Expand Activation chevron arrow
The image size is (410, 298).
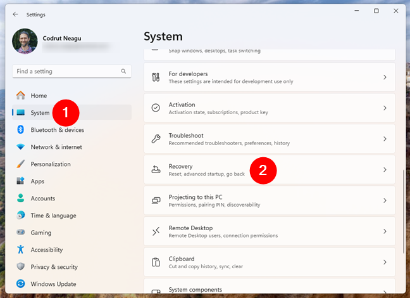385,108
